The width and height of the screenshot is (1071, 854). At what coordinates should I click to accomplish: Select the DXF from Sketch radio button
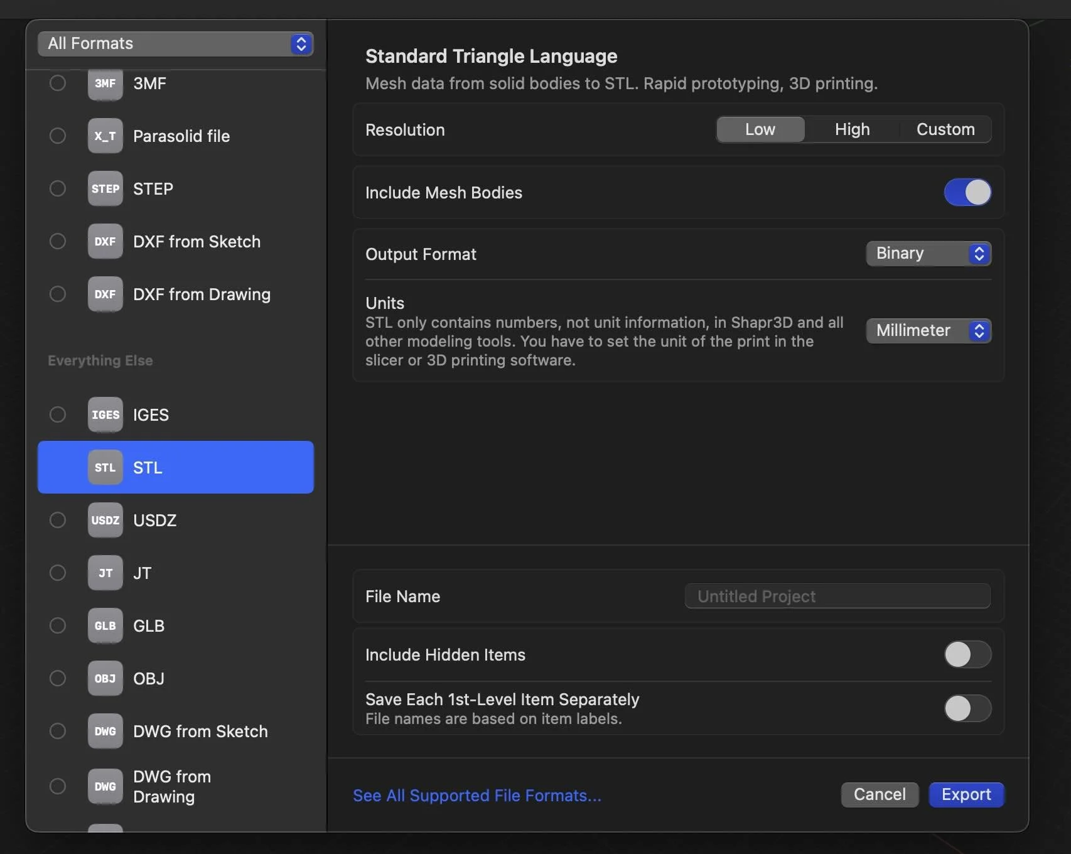58,241
